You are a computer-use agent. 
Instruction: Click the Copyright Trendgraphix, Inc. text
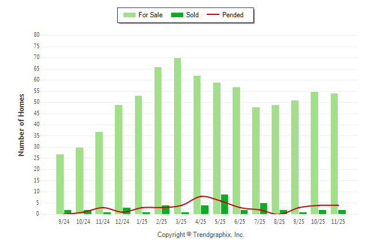(x=200, y=235)
